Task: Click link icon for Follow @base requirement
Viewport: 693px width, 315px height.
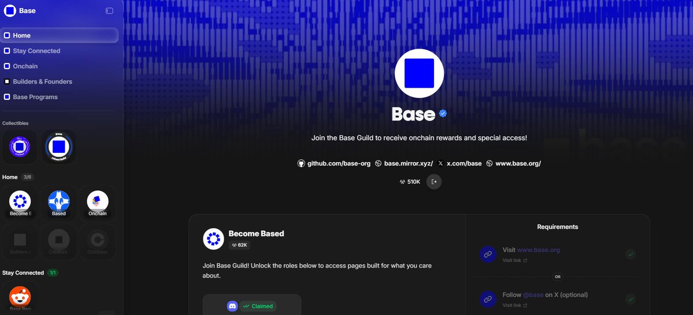Action: click(x=488, y=299)
